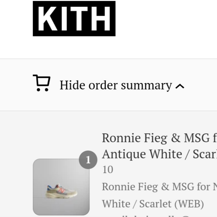Viewport: 217px width, 217px height.
Task: Click the size 10 label
Action: (x=107, y=170)
